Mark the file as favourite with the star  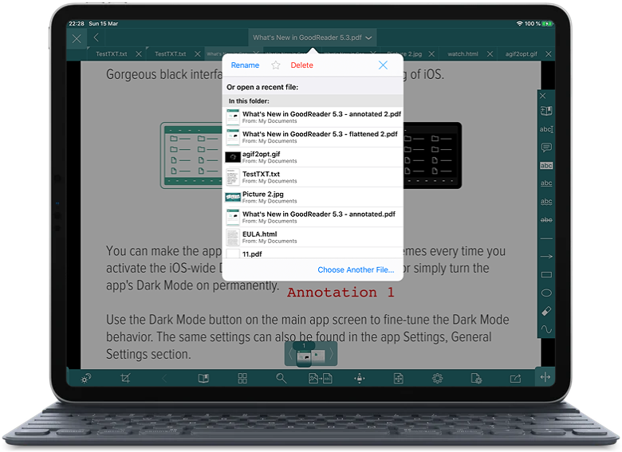pos(276,65)
